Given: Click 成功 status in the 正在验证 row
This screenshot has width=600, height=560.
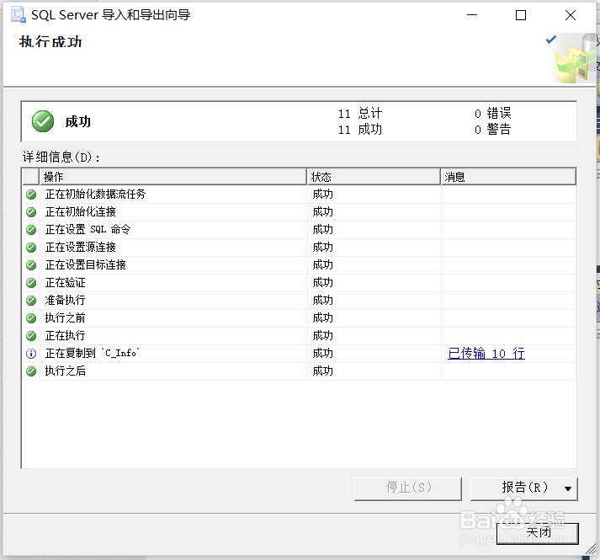Looking at the screenshot, I should pyautogui.click(x=322, y=283).
